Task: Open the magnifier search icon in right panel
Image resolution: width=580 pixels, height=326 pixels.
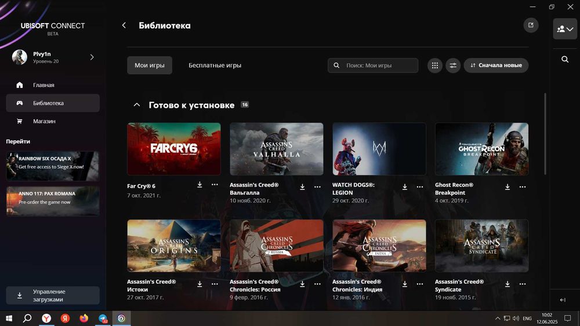Action: coord(565,59)
